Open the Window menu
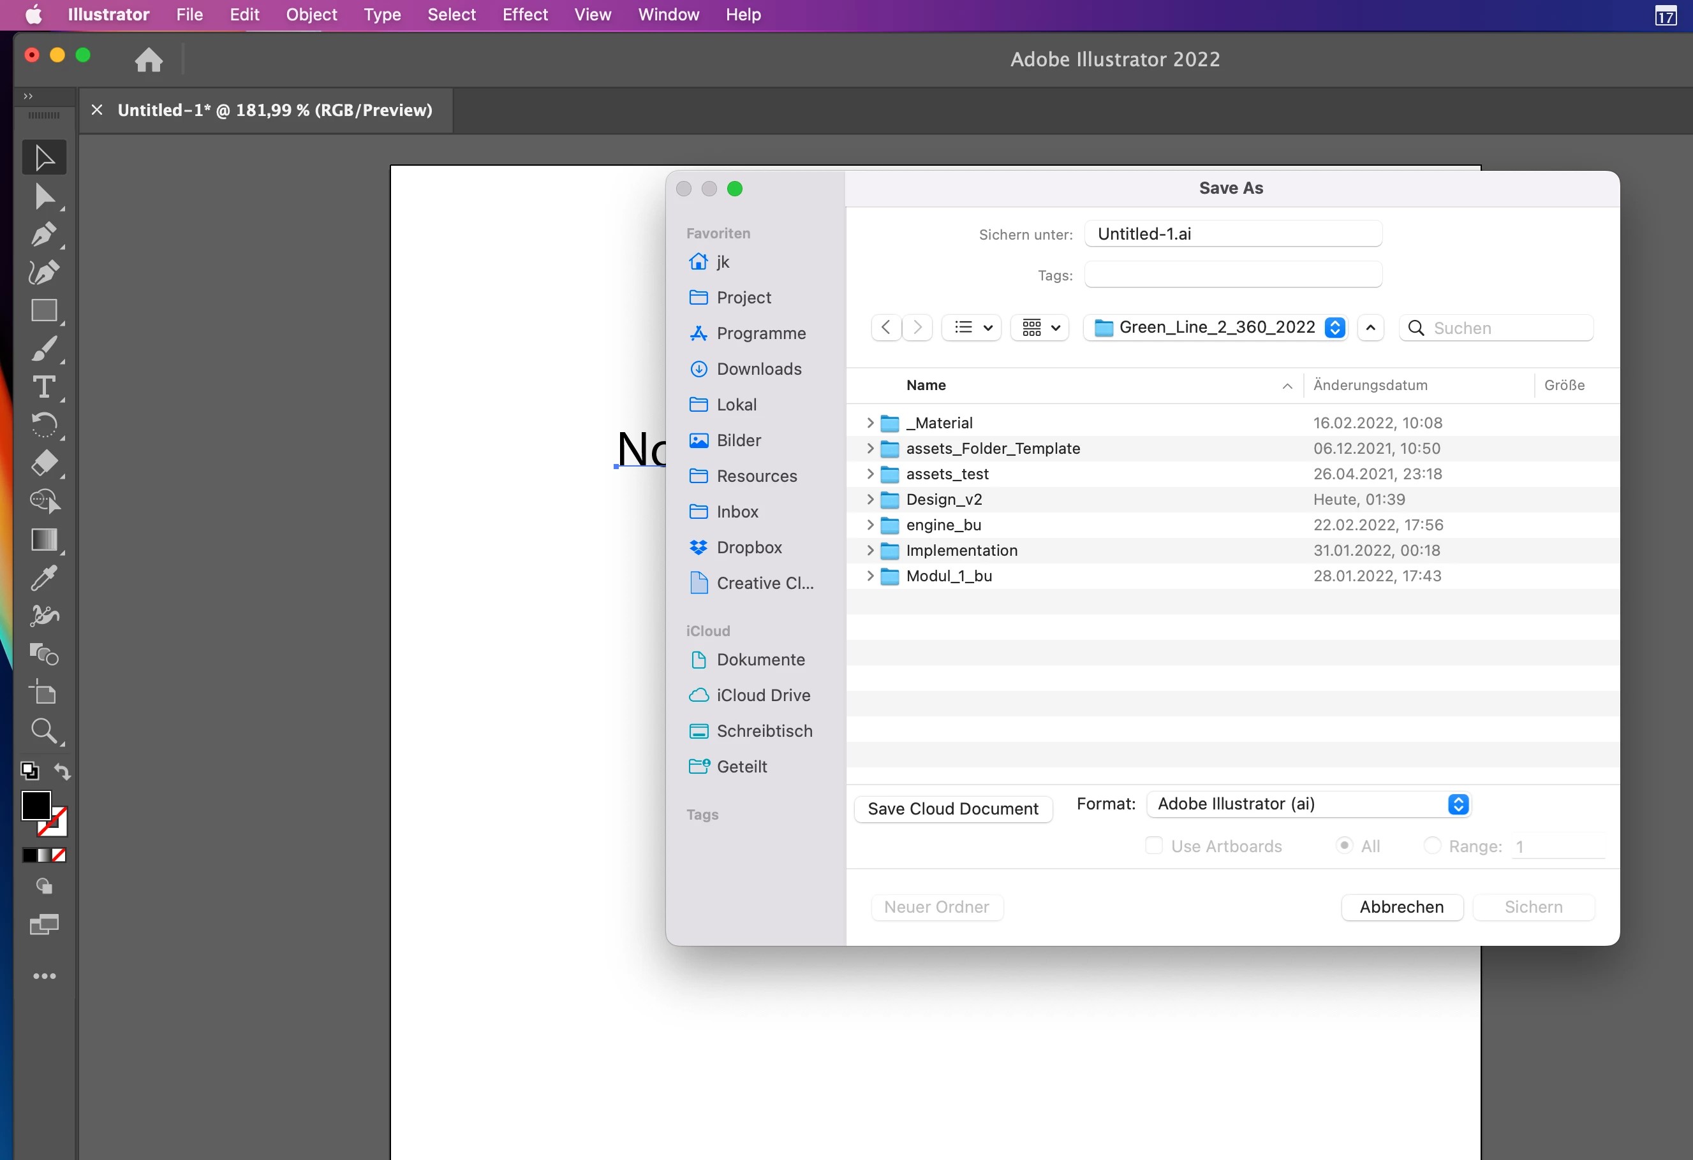The width and height of the screenshot is (1693, 1160). click(668, 15)
